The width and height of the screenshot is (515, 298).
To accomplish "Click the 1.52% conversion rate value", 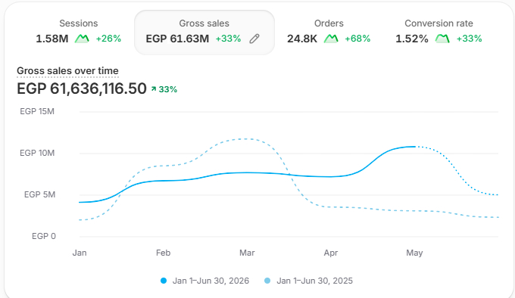I will (412, 39).
